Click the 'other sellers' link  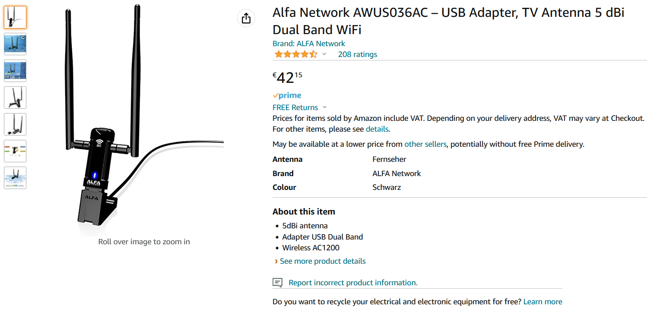[x=425, y=144]
